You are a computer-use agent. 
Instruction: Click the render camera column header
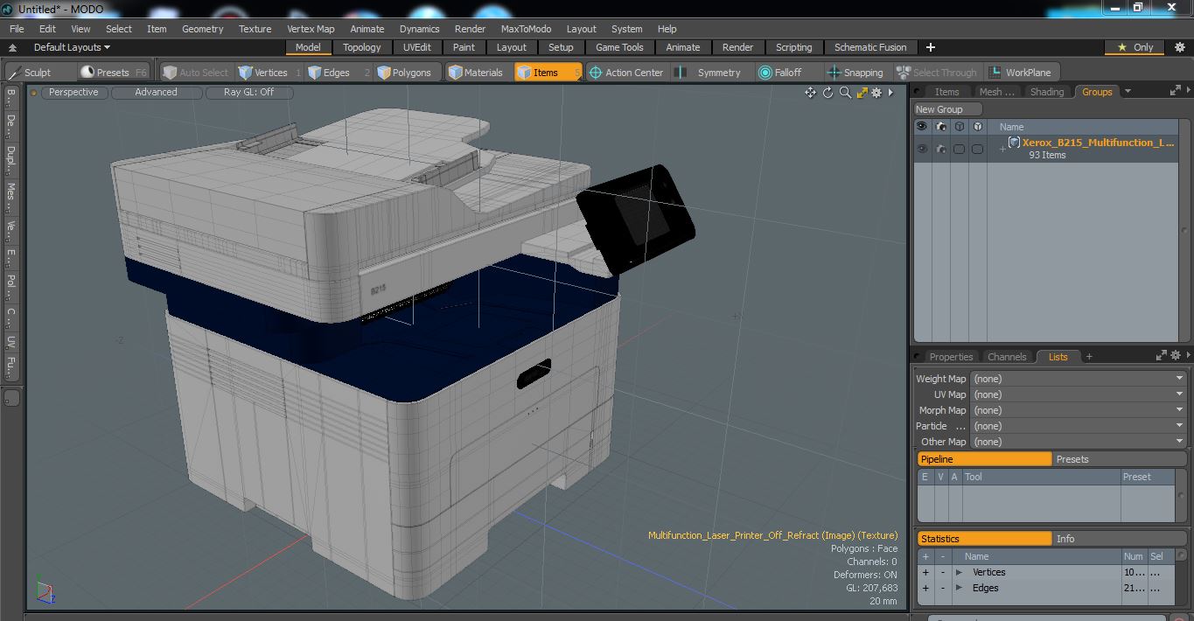940,127
